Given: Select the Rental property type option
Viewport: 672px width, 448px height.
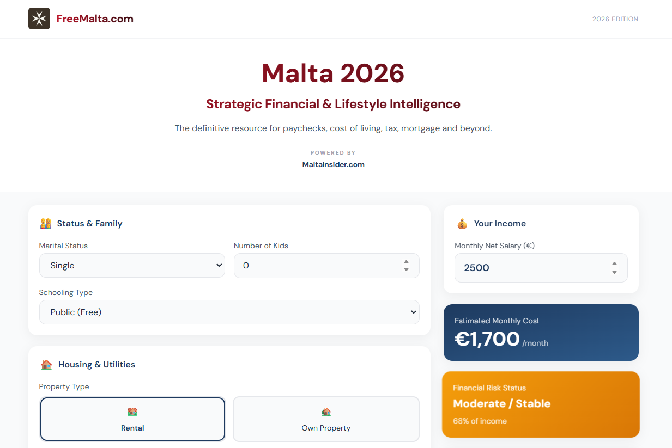Looking at the screenshot, I should pyautogui.click(x=132, y=419).
